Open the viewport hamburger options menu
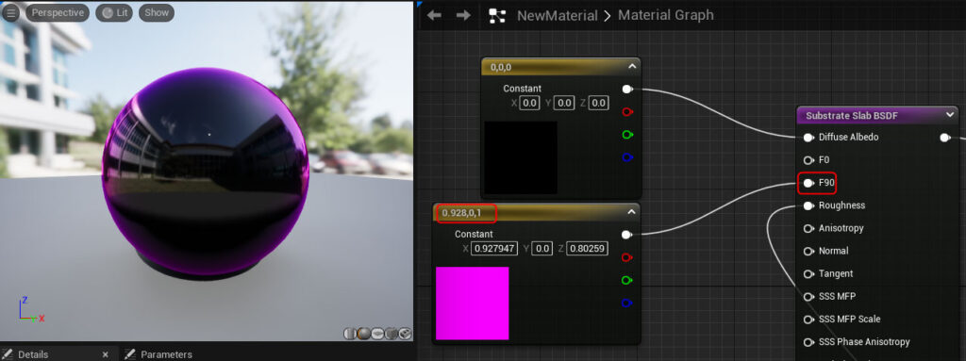This screenshot has width=966, height=361. (11, 13)
